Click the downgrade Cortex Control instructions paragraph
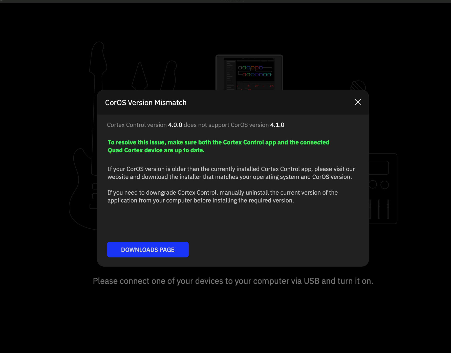The width and height of the screenshot is (451, 353). click(x=223, y=196)
